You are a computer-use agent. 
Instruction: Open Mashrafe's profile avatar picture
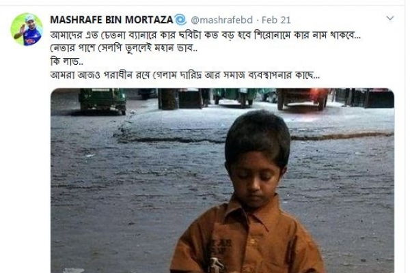tap(27, 29)
